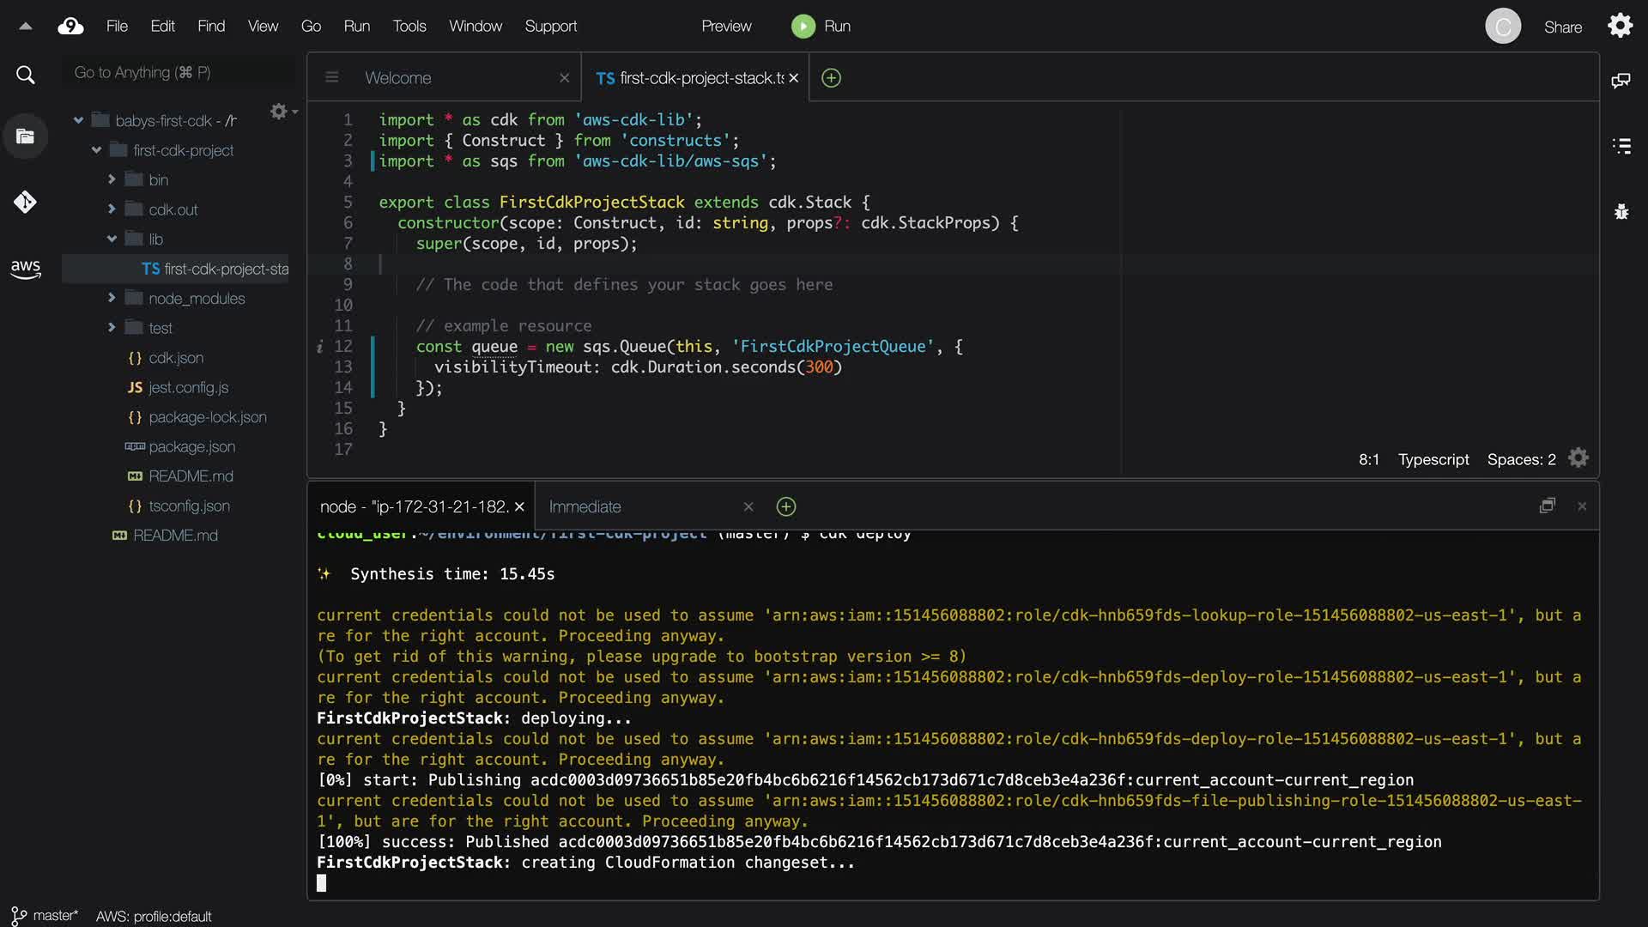Open Preferences gear in top right
The height and width of the screenshot is (927, 1648).
pyautogui.click(x=1620, y=26)
